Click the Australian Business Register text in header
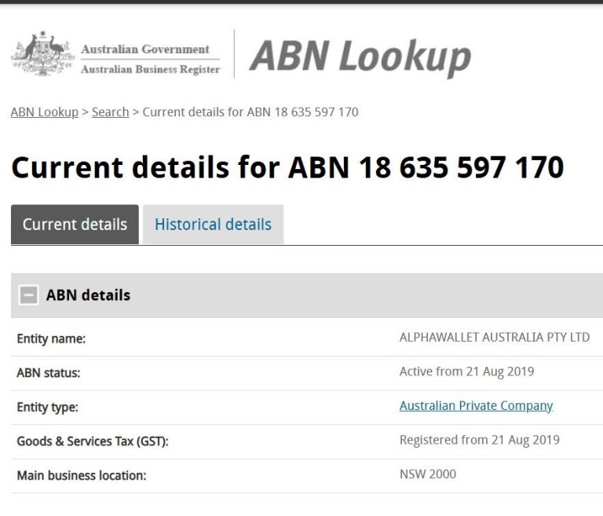Screen dimensions: 603x516 [151, 69]
